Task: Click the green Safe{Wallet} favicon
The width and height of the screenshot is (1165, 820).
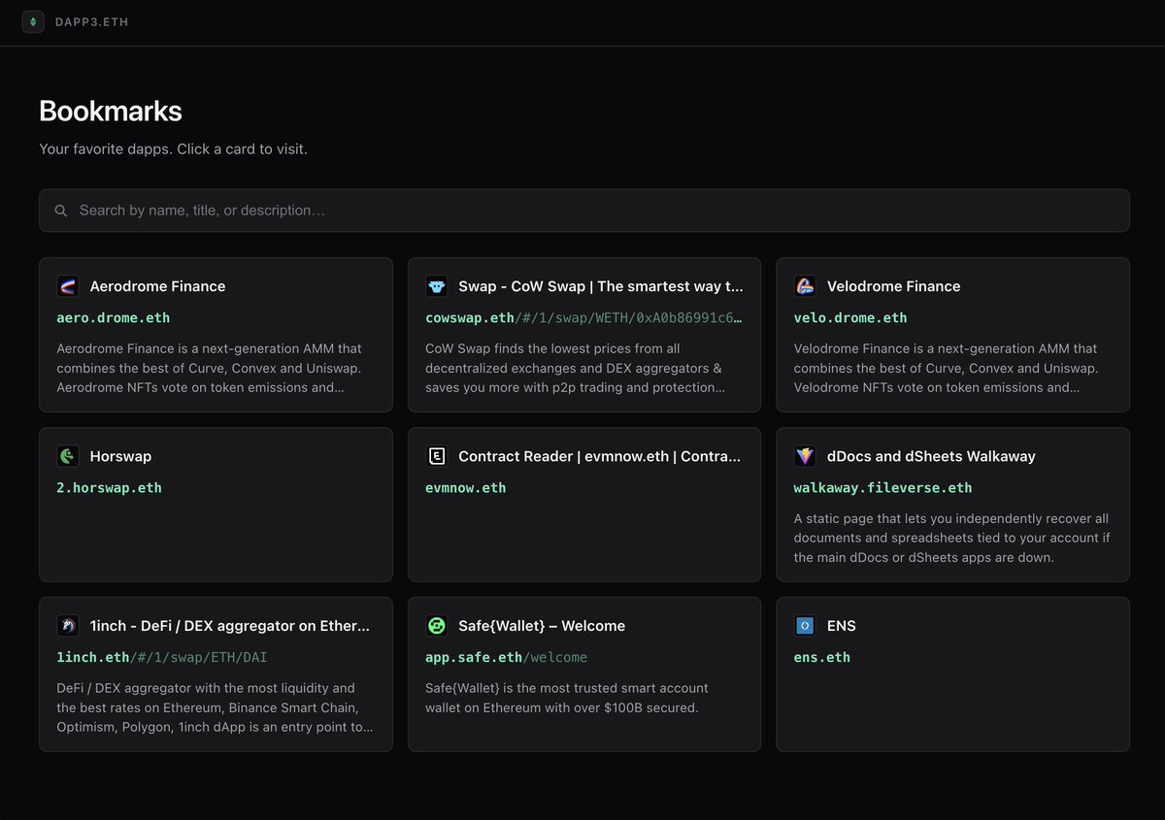Action: 437,626
